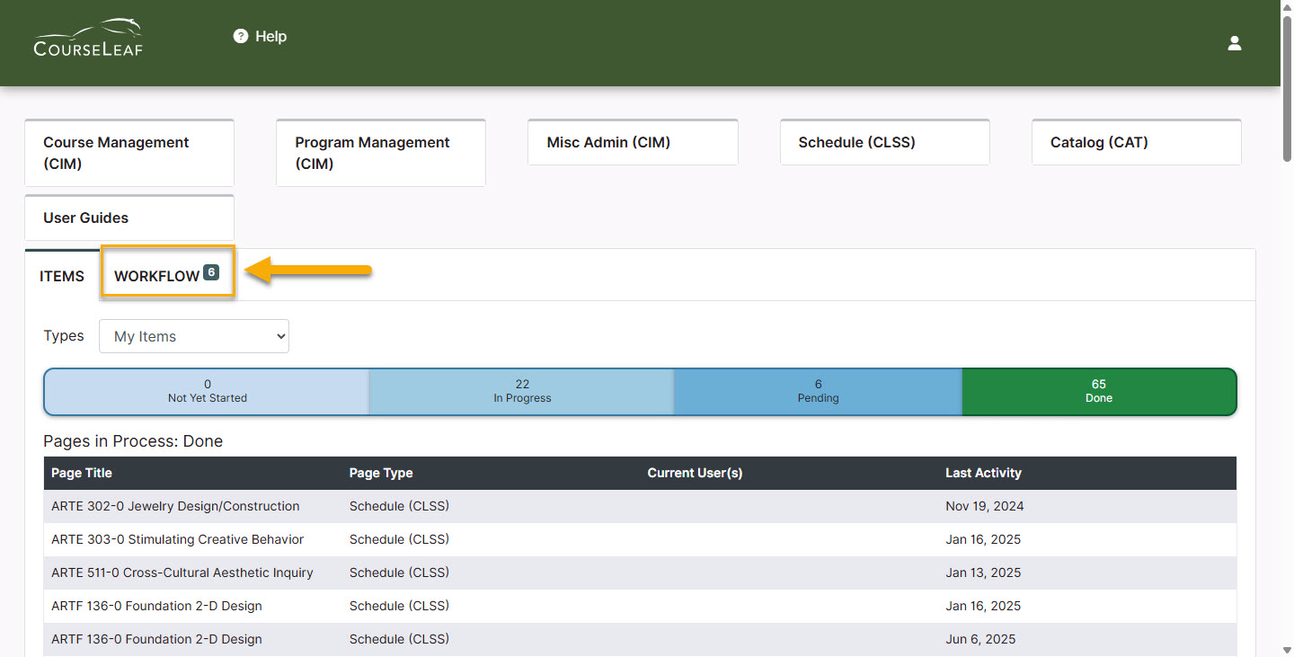Open the user account icon
The height and width of the screenshot is (657, 1294).
tap(1234, 42)
